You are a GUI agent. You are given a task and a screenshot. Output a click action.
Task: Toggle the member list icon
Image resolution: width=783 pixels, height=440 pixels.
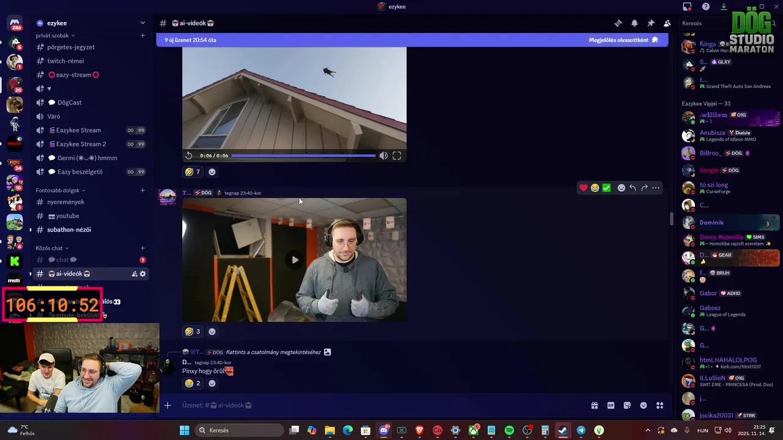coord(667,23)
